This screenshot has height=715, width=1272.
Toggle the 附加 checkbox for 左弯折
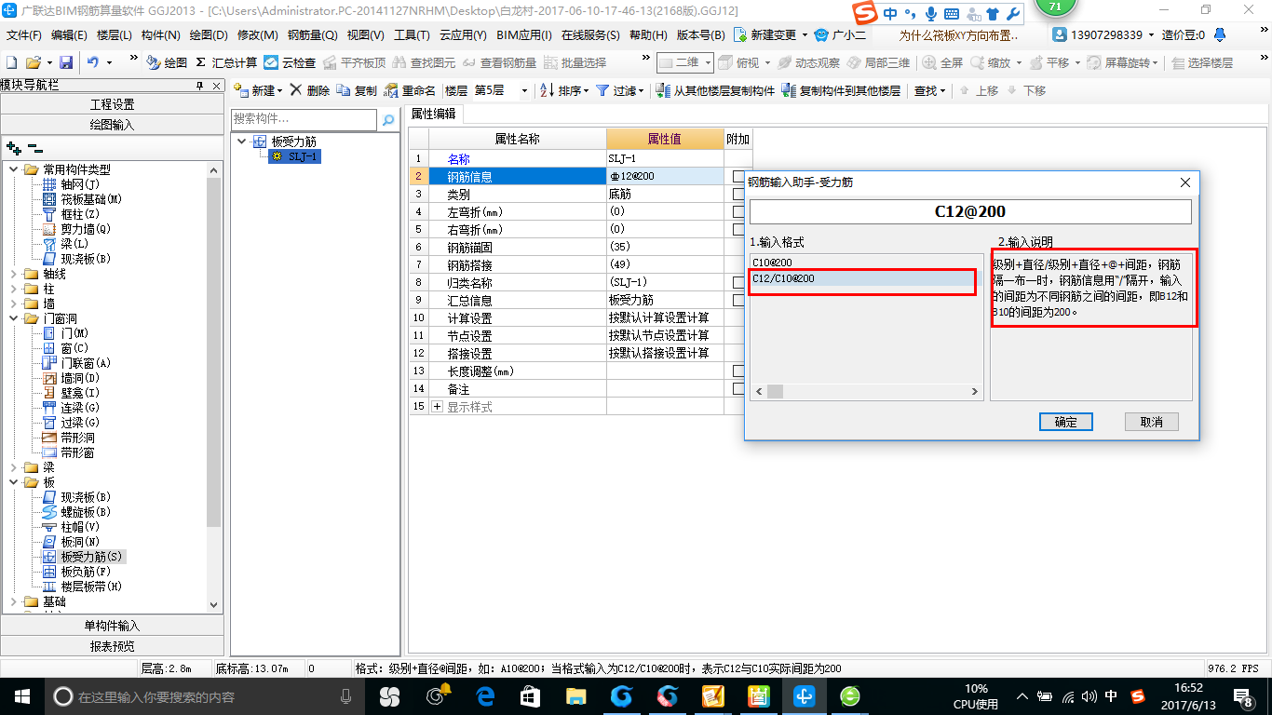pyautogui.click(x=738, y=211)
